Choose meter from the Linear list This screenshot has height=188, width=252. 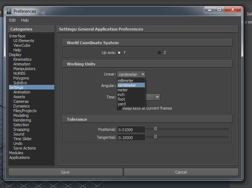[x=131, y=90]
